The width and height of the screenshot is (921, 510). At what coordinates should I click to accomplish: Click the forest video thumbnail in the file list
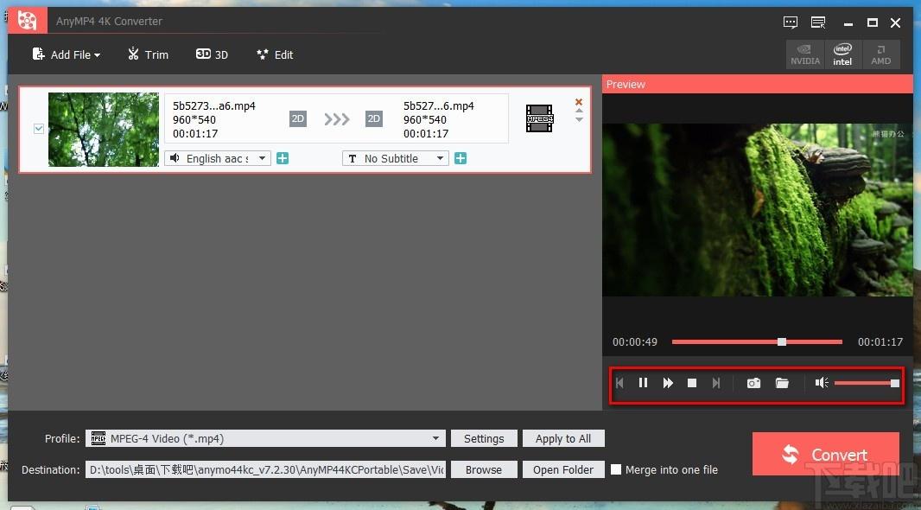104,130
